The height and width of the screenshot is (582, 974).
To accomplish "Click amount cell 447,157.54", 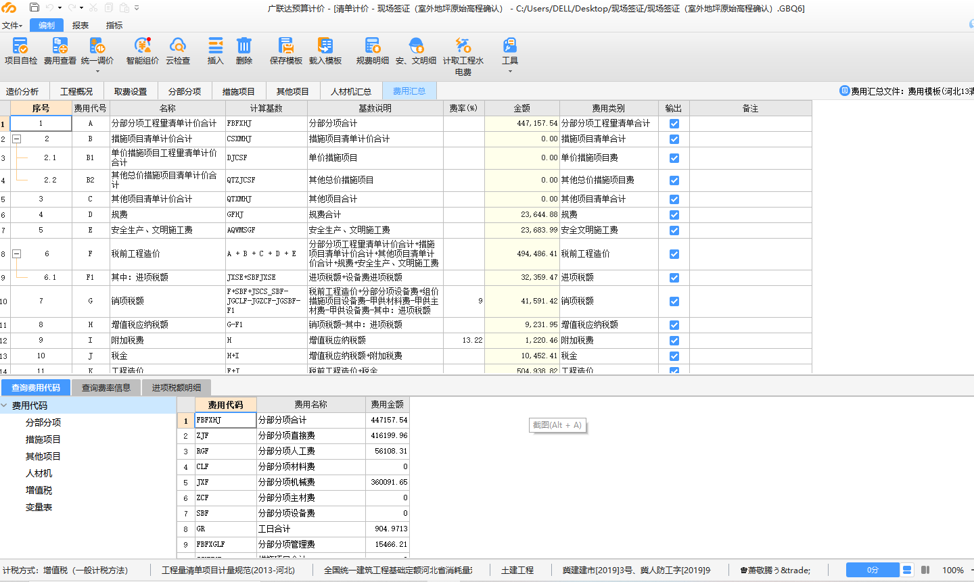I will click(x=522, y=124).
